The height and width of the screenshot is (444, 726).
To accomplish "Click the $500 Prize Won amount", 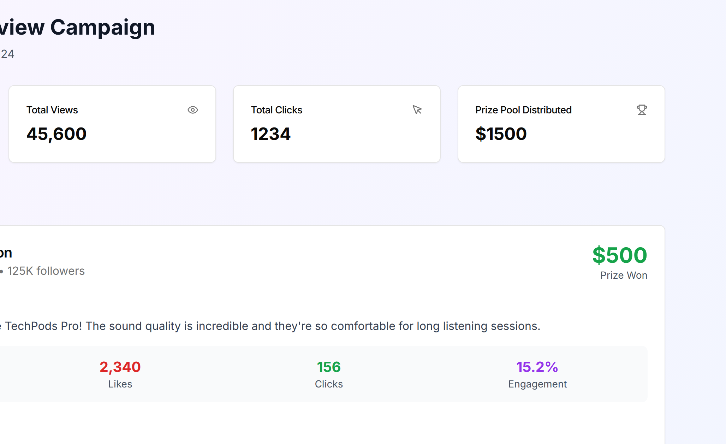I will tap(620, 255).
